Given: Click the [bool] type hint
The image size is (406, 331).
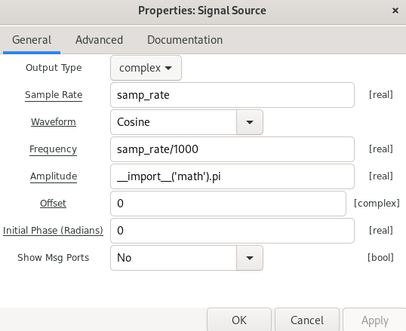Looking at the screenshot, I should (x=380, y=258).
